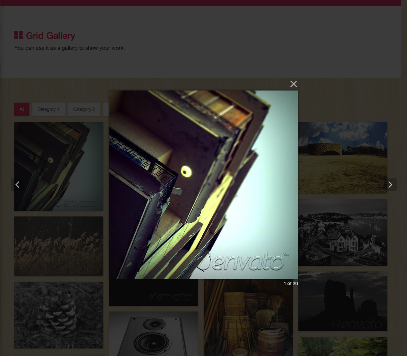This screenshot has width=407, height=356.
Task: Select the All filter tab
Action: 22,109
